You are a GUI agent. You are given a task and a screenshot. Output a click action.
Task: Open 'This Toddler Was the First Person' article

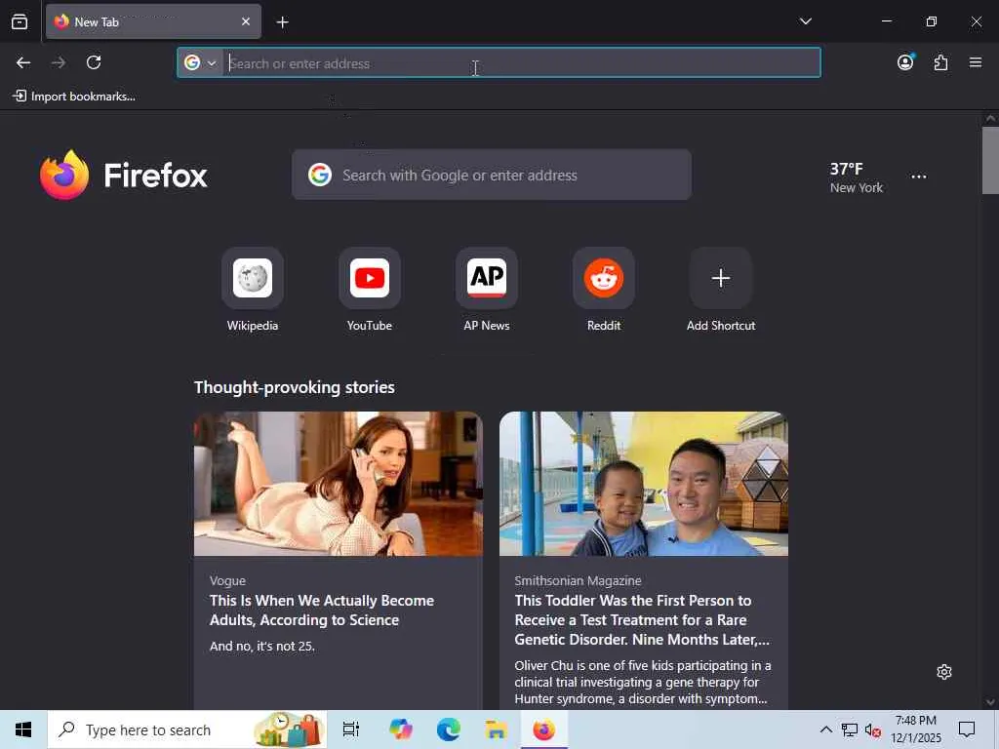pos(642,619)
